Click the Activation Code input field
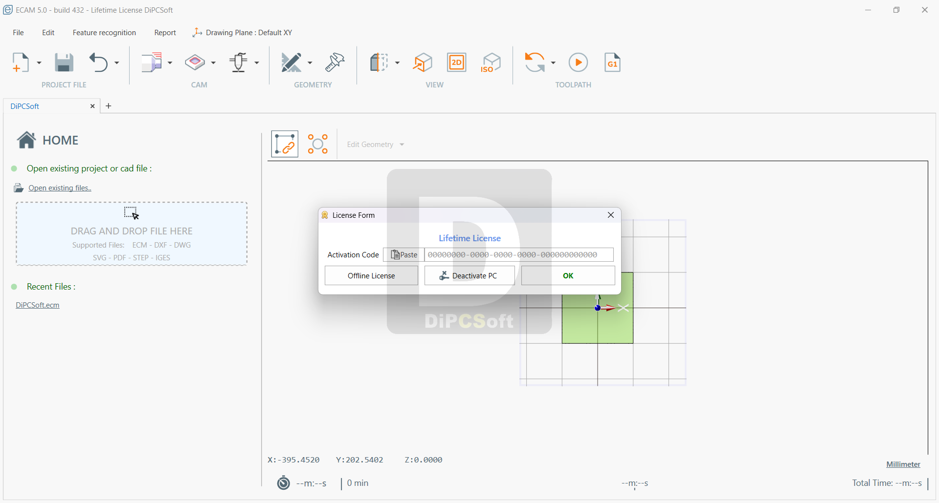Screen dimensions: 939x503 pyautogui.click(x=519, y=255)
